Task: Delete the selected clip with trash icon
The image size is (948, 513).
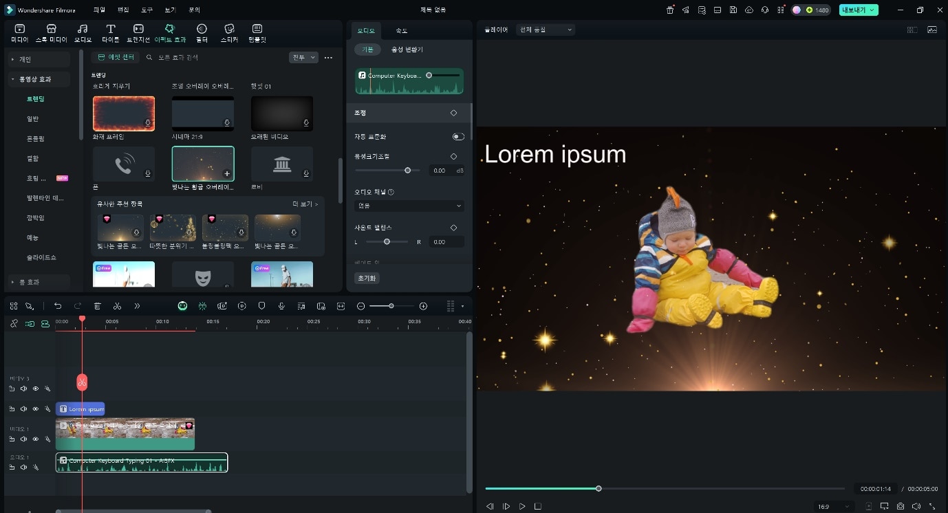Action: tap(98, 306)
